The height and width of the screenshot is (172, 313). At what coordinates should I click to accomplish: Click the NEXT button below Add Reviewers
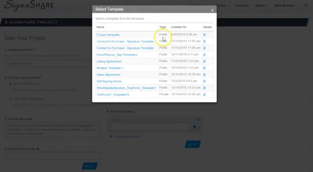[193, 144]
